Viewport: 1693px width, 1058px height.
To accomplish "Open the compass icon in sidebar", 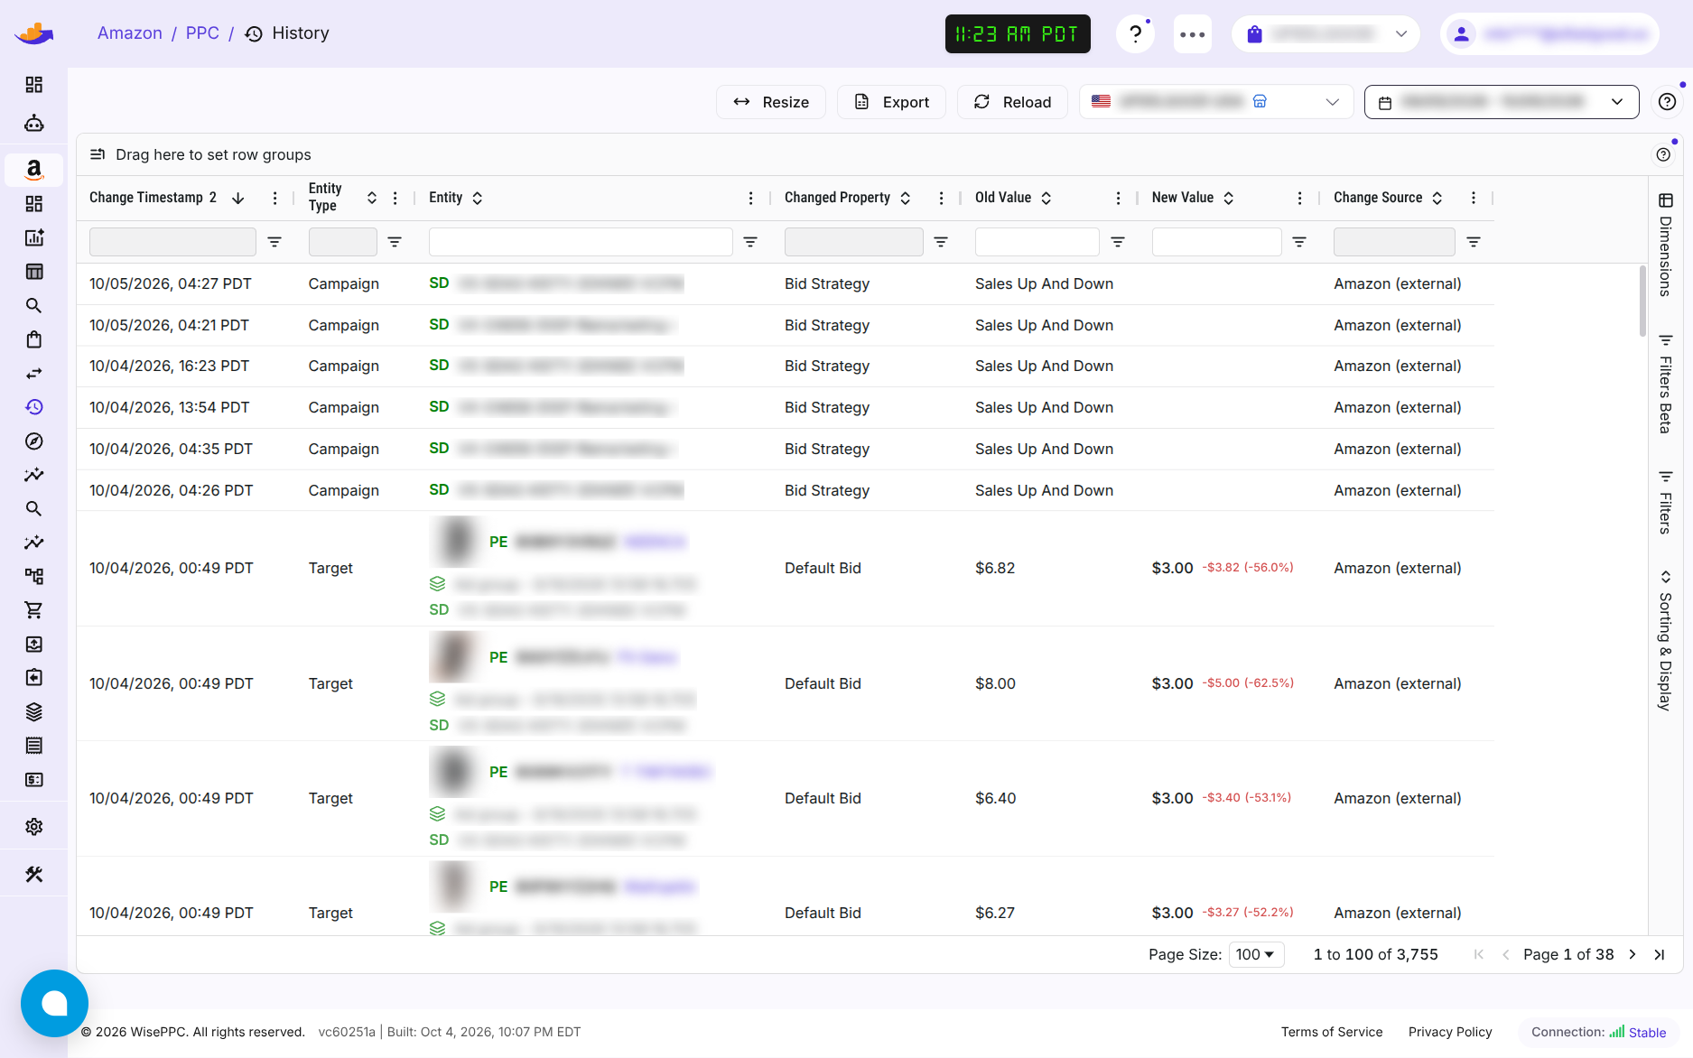I will (33, 441).
